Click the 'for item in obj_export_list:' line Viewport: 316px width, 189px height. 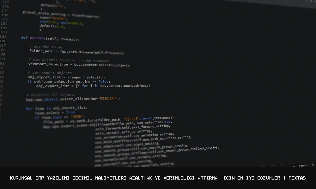tap(57, 108)
